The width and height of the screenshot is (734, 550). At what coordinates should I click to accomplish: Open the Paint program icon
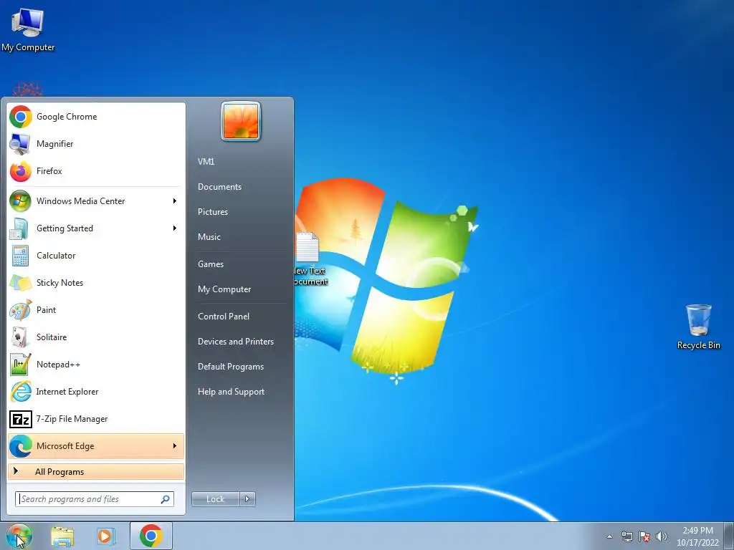coord(20,309)
